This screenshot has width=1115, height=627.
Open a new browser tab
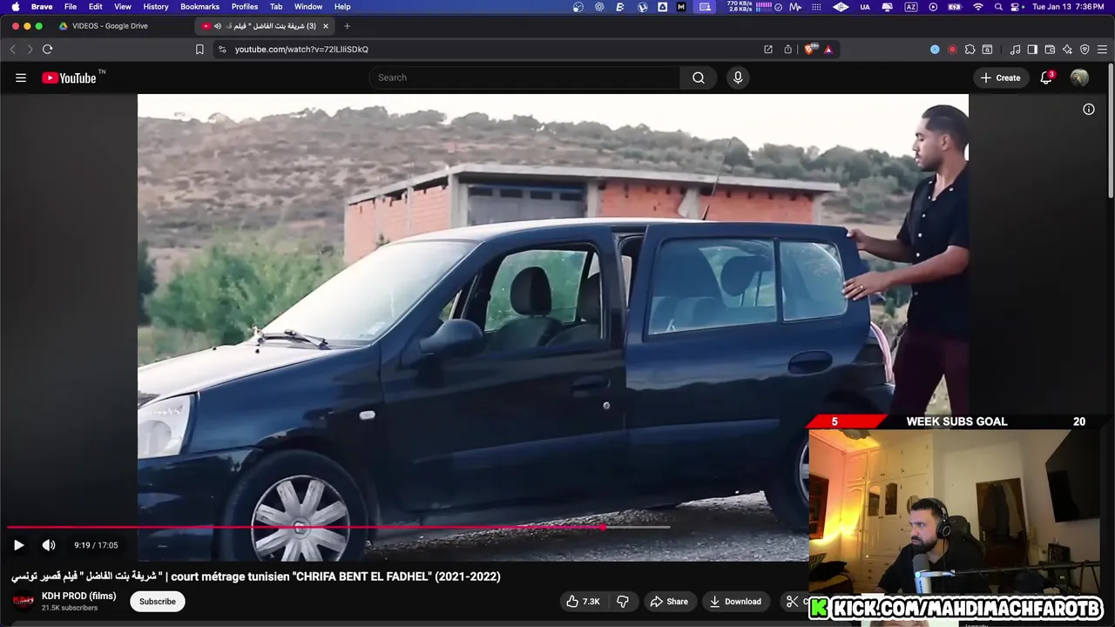coord(347,26)
